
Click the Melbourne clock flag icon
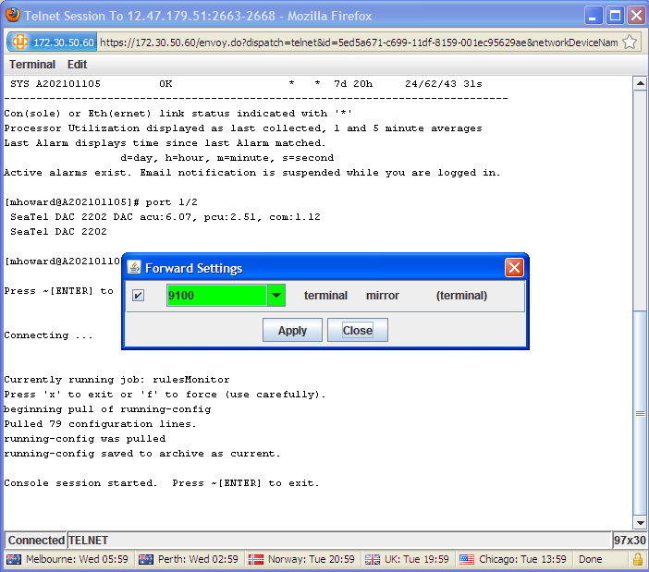point(14,559)
